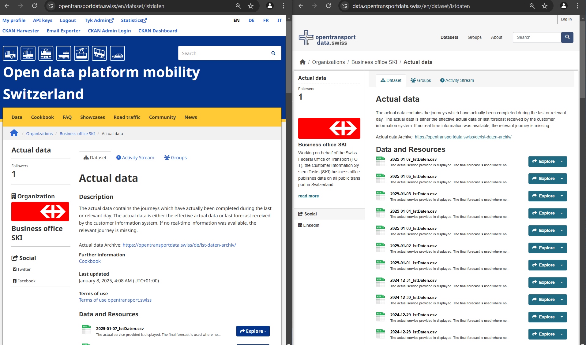Click the search magnifier in left window's search box
Image resolution: width=586 pixels, height=345 pixels.
click(x=273, y=53)
